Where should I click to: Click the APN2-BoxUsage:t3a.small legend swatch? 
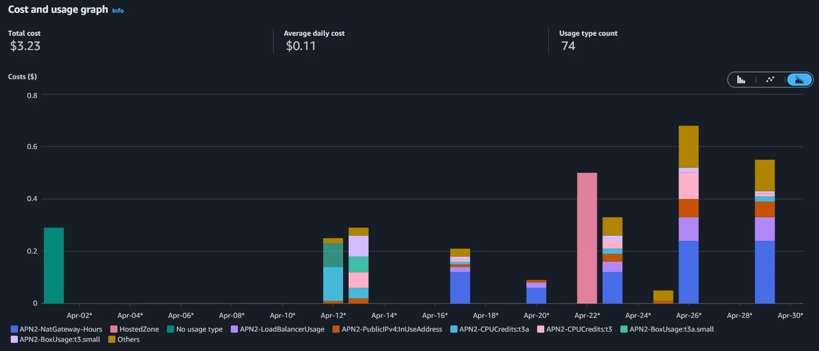pyautogui.click(x=624, y=329)
